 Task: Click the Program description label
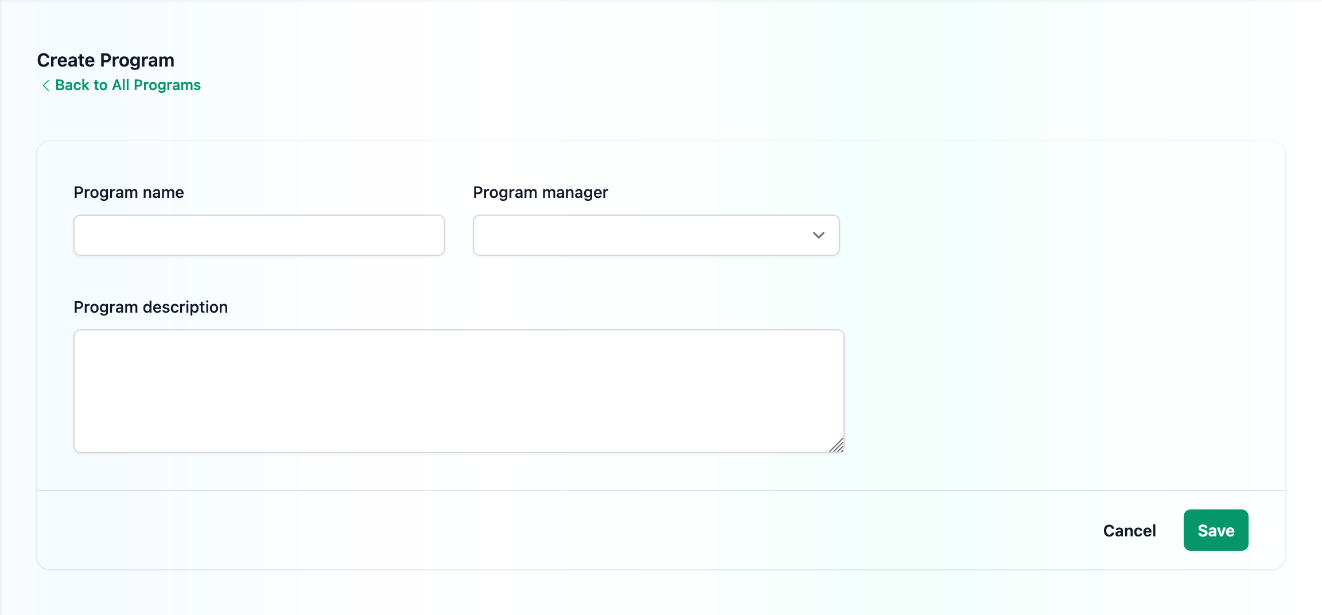tap(150, 307)
